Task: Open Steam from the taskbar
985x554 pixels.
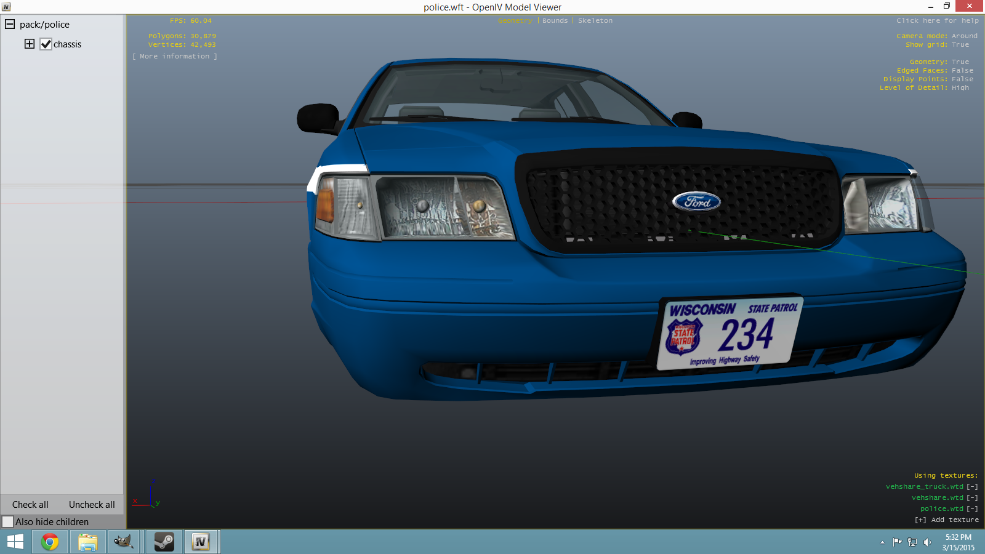Action: [164, 542]
